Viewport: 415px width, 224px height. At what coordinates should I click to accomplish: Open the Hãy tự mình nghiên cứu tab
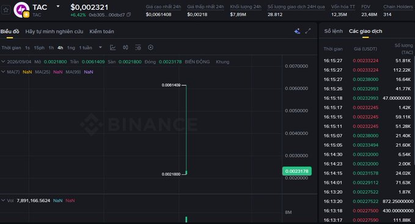(54, 32)
